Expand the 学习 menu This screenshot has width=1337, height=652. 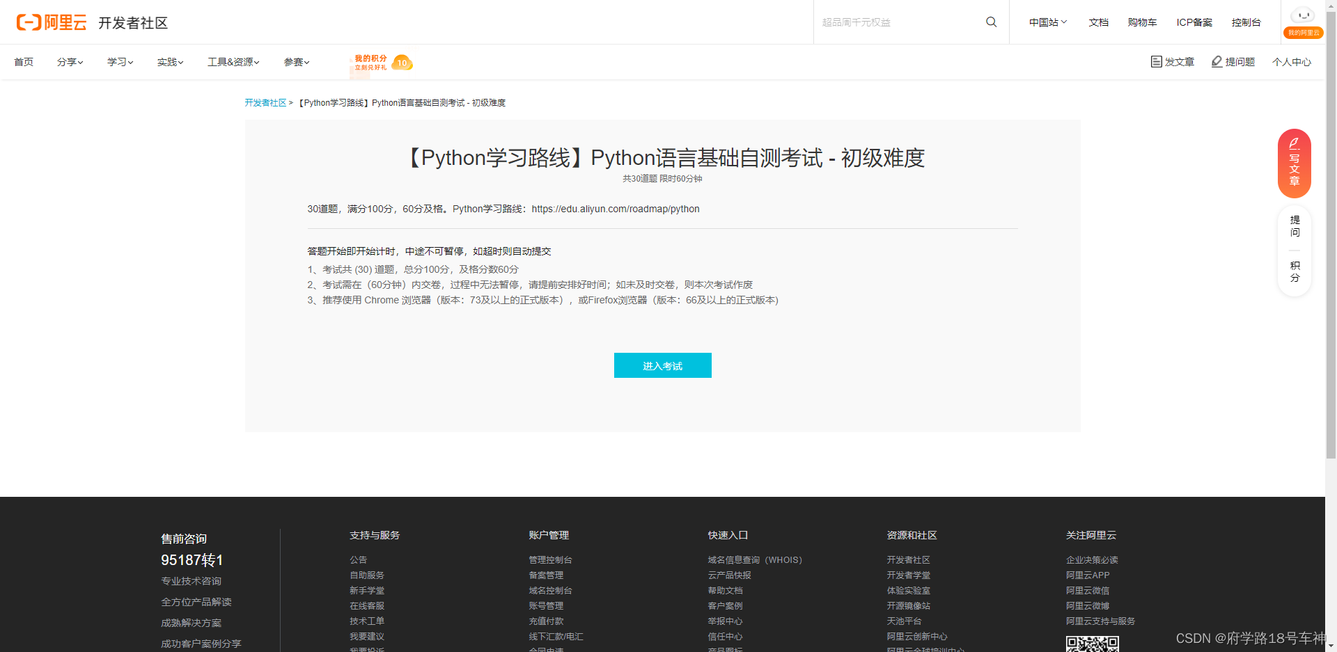(x=120, y=62)
